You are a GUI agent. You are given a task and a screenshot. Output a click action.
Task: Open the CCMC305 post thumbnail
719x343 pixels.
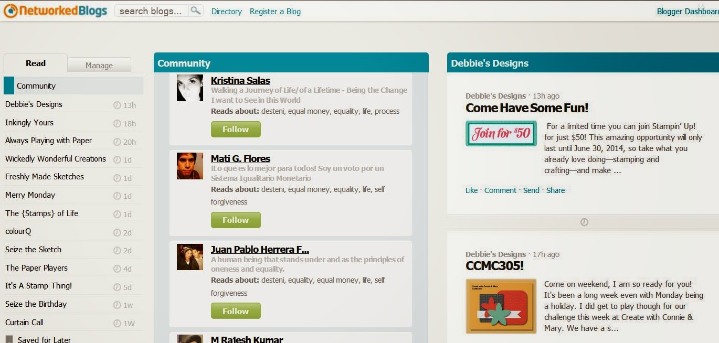[501, 306]
